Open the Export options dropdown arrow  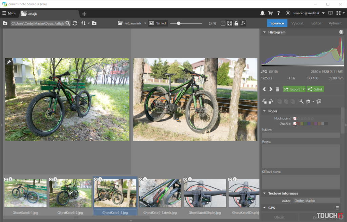(304, 89)
